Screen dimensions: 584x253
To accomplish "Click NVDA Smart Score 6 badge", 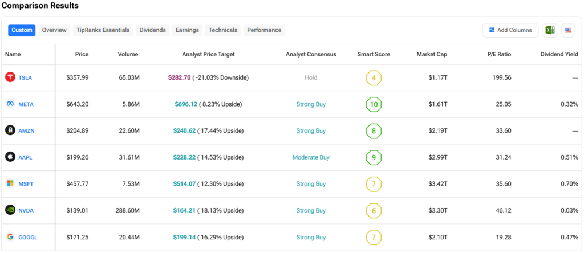I will (x=374, y=211).
